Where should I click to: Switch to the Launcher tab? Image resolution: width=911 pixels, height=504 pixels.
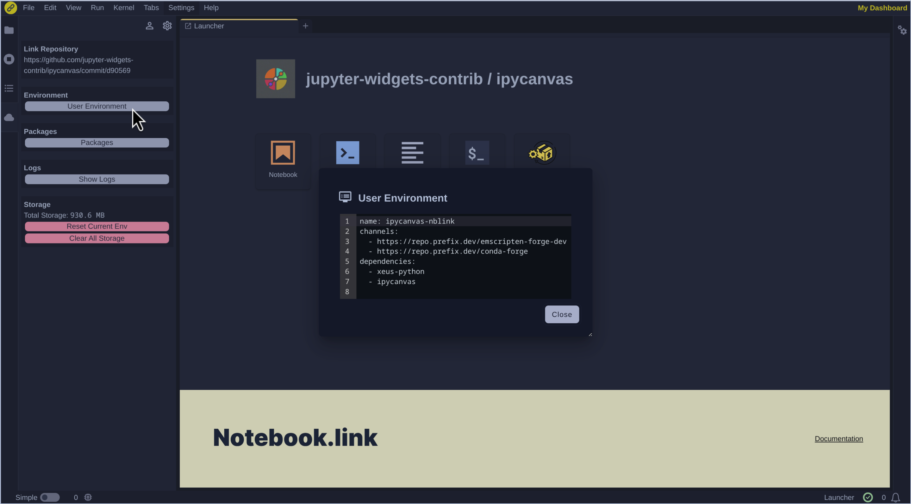click(x=208, y=25)
